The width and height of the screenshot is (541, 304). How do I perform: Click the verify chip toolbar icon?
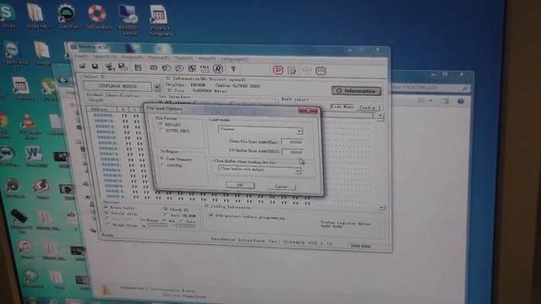coord(179,68)
